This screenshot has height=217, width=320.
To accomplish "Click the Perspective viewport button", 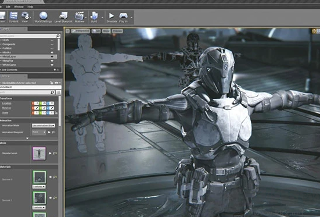I will [x=81, y=31].
